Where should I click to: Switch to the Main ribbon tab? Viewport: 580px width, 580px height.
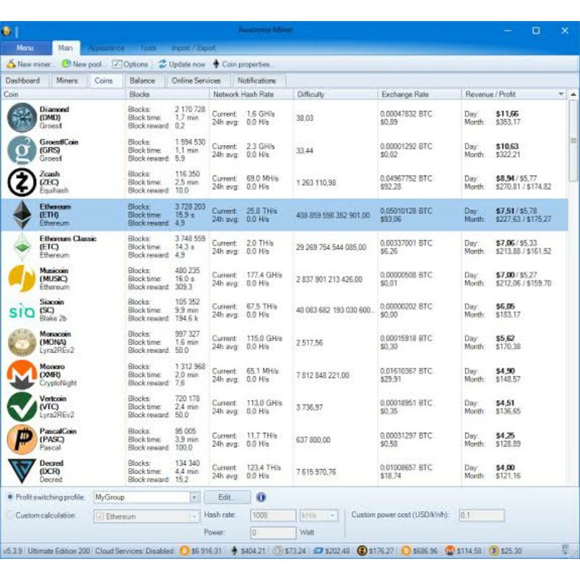pos(65,48)
